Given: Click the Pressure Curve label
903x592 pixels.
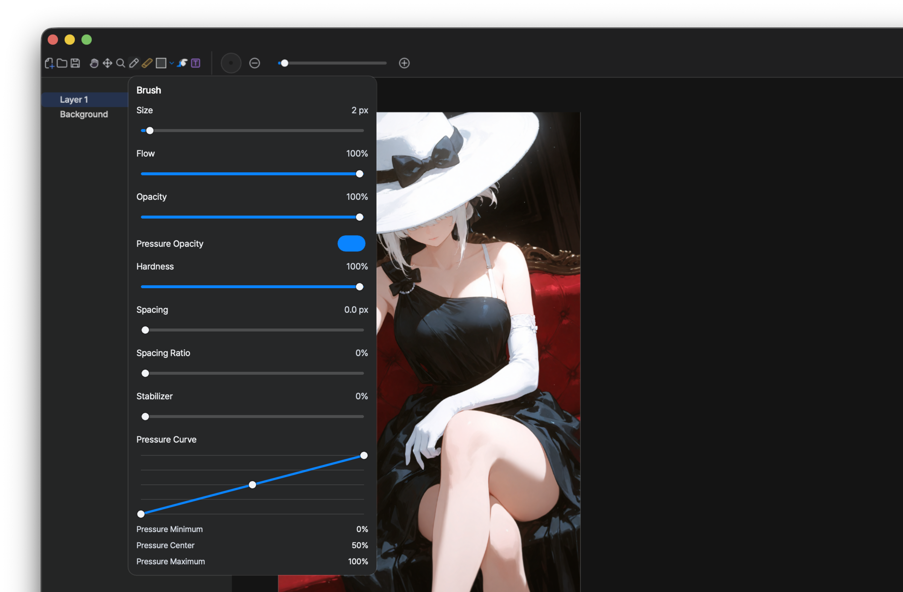Looking at the screenshot, I should click(167, 440).
